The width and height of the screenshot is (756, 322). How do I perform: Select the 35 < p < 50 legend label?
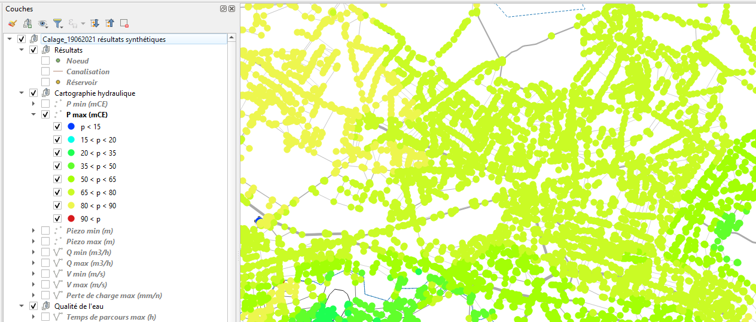point(98,166)
